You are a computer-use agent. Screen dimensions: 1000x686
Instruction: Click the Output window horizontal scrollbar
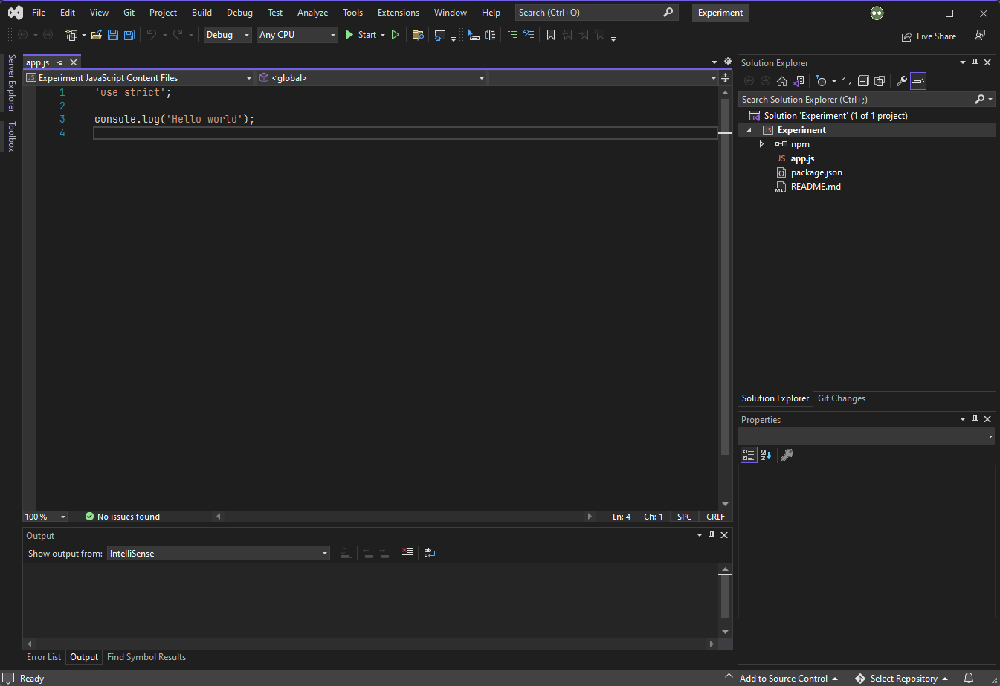point(370,644)
